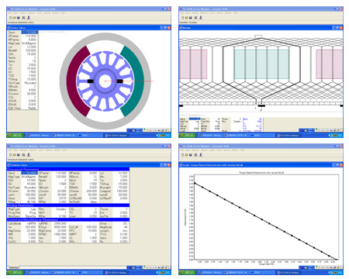Open the File menu above the Graph window

pyautogui.click(x=182, y=150)
